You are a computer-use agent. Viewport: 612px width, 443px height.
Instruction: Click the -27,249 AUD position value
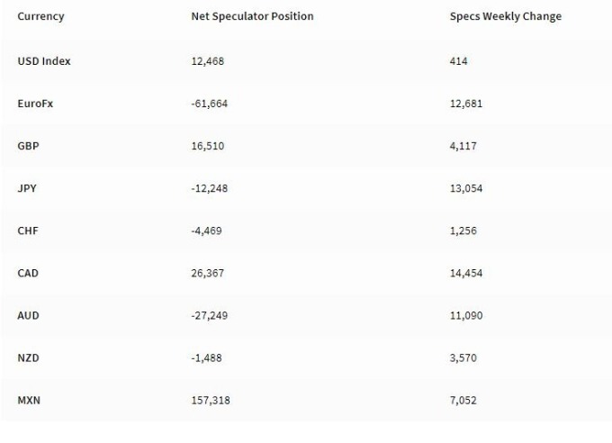(x=209, y=316)
